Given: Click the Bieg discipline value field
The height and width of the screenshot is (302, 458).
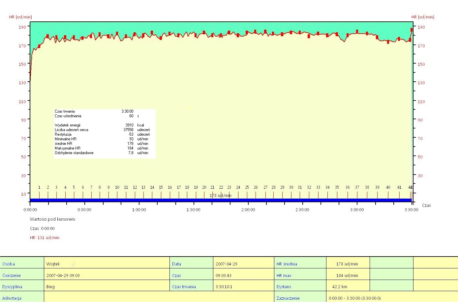Looking at the screenshot, I should (x=106, y=287).
